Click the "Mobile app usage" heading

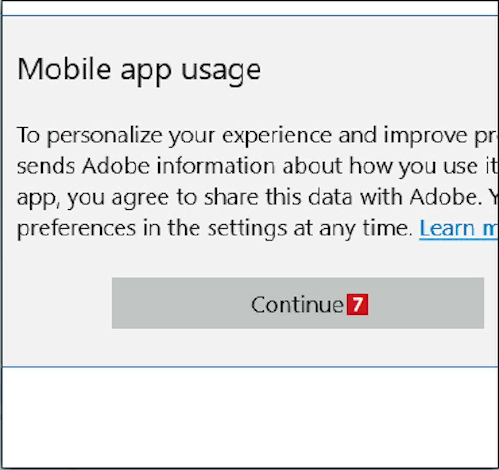pyautogui.click(x=139, y=70)
